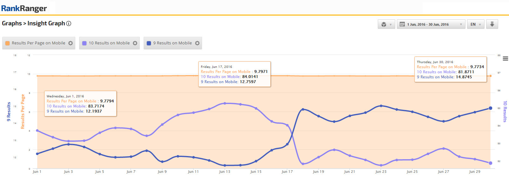Click the Jun 30 endpoint of 9 Results line
Viewport: 509px width, 176px height.
click(x=491, y=108)
